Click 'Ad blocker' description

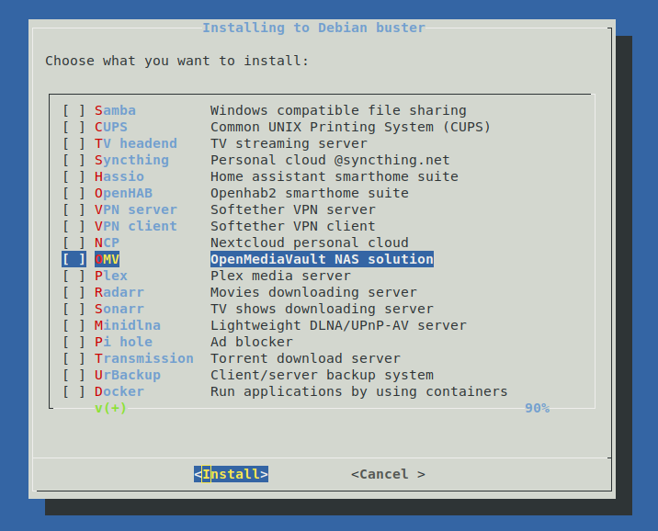[252, 343]
